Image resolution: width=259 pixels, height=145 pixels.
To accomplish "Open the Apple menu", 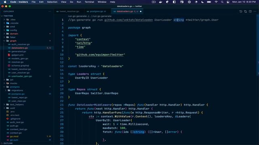I will [5, 2].
